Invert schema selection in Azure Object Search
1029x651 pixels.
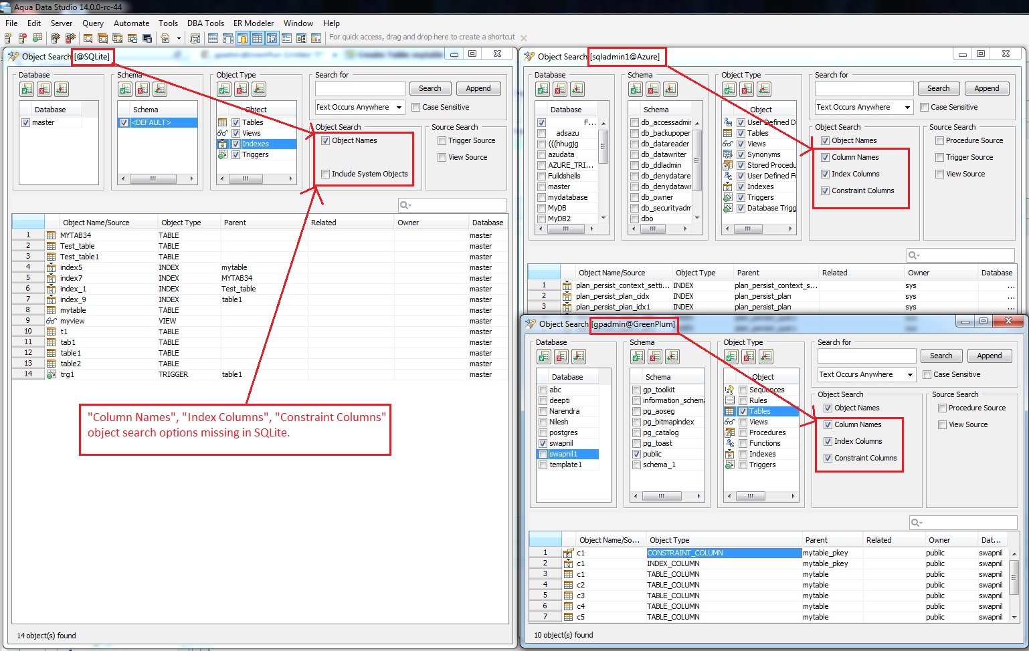tap(670, 89)
